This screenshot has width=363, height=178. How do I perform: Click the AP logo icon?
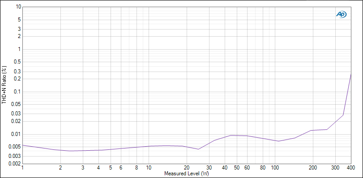(341, 15)
